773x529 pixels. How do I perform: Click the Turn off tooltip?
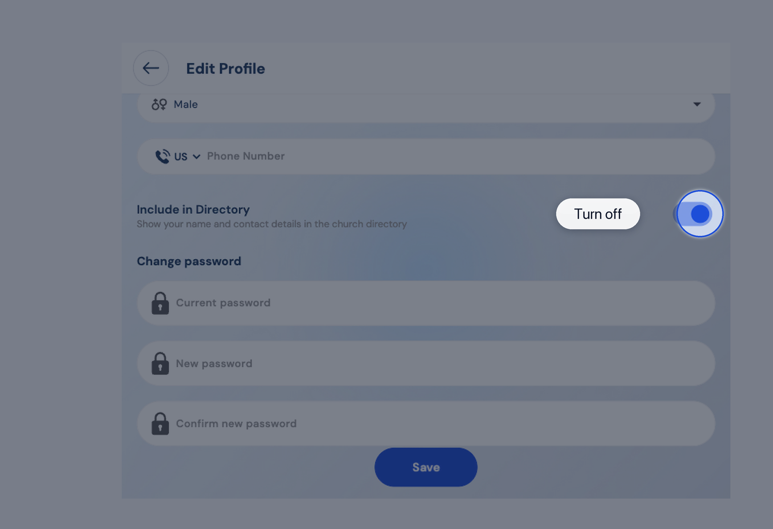click(598, 214)
